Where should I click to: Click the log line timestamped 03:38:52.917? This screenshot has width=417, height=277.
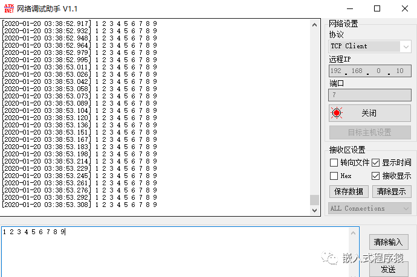coord(80,24)
